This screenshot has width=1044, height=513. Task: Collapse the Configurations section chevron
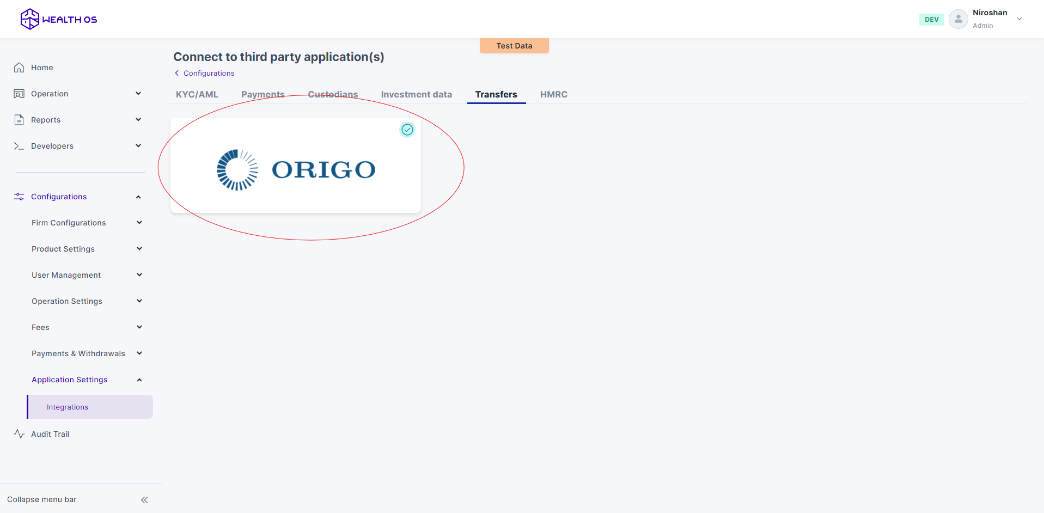(x=138, y=197)
